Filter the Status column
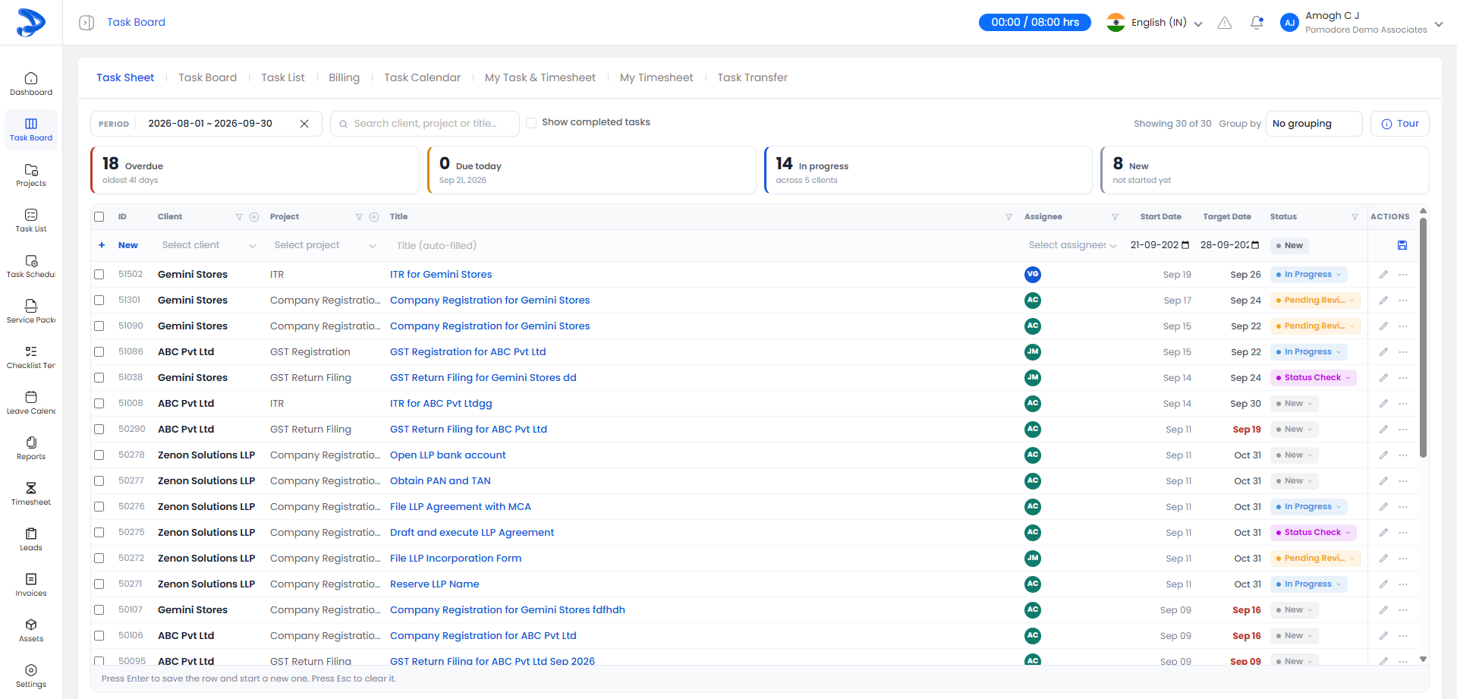The image size is (1457, 699). [x=1355, y=217]
